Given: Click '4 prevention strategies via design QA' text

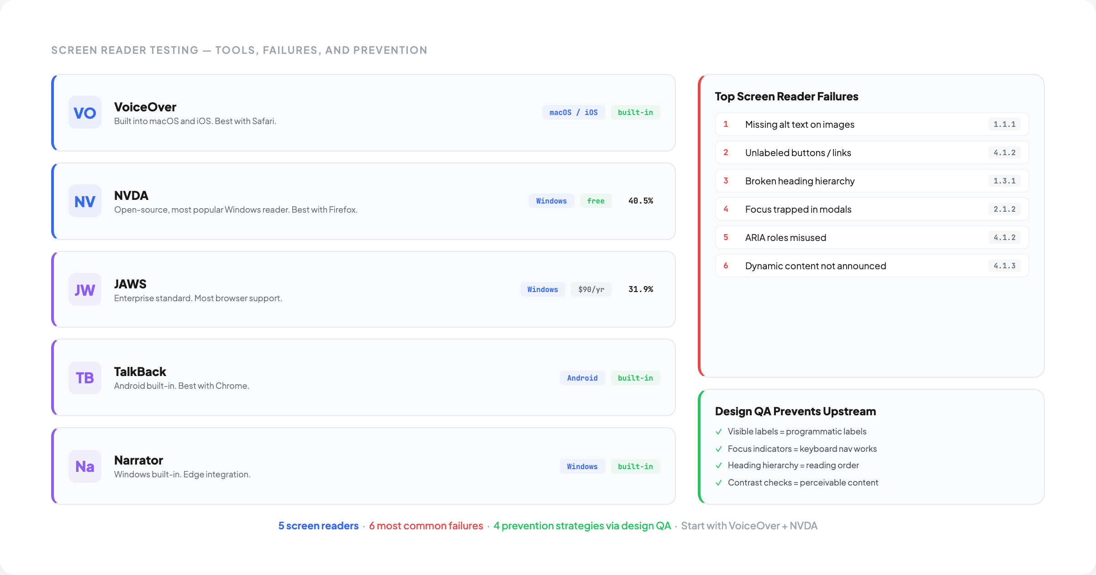Looking at the screenshot, I should [x=582, y=526].
